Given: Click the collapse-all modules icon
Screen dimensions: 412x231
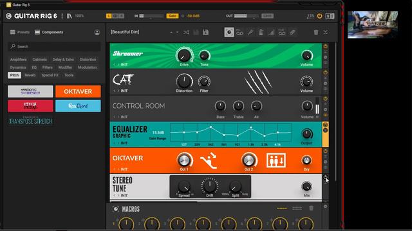Looking at the screenshot, I should (x=325, y=32).
